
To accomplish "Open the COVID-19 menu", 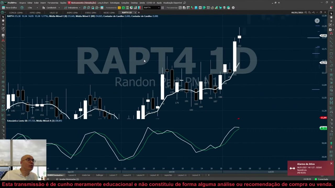I will (x=151, y=3).
